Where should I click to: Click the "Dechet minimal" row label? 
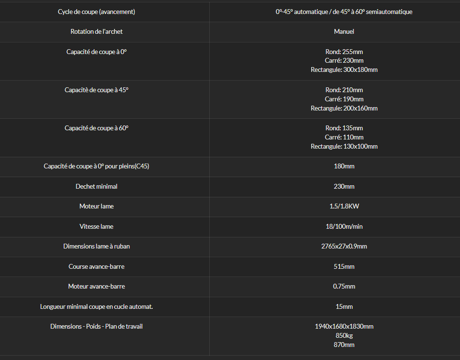pyautogui.click(x=96, y=186)
